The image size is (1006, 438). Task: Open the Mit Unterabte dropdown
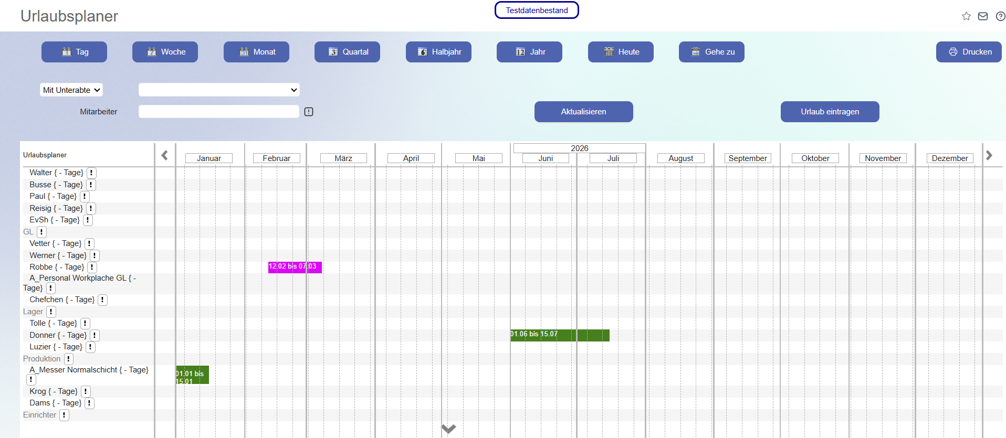71,90
